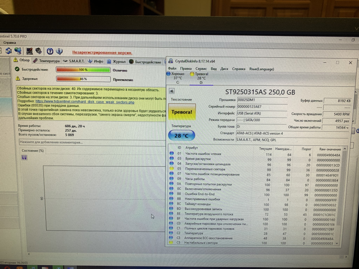Click the blue dot next to 0C Включения/отключения
The height and width of the screenshot is (269, 359).
click(171, 189)
